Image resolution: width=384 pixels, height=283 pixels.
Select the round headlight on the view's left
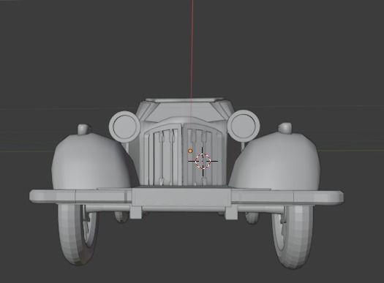(x=124, y=127)
